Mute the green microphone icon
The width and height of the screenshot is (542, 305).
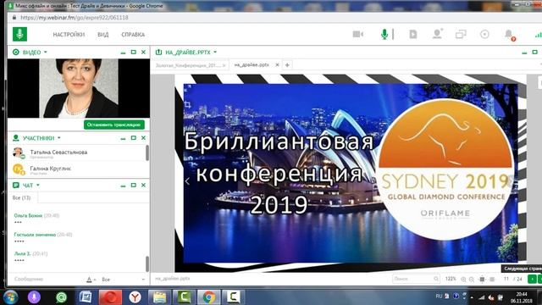[384, 34]
